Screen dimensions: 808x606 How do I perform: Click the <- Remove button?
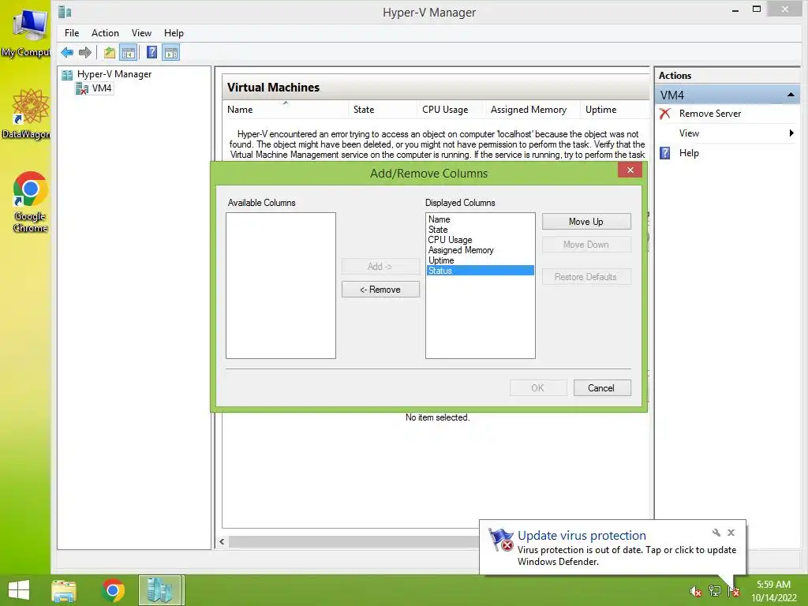(380, 290)
